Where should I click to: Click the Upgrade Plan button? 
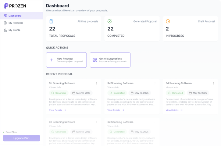pyautogui.click(x=21, y=138)
